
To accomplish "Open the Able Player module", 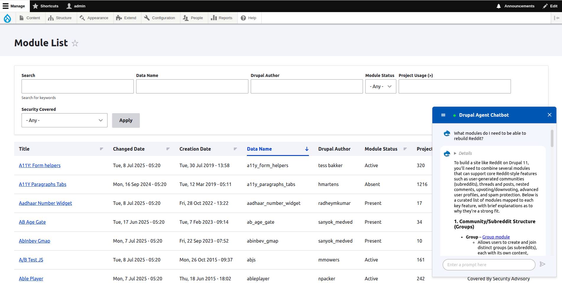I will [31, 279].
